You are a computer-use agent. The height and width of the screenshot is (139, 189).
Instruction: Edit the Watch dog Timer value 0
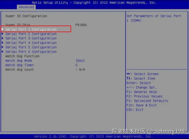(x=76, y=65)
